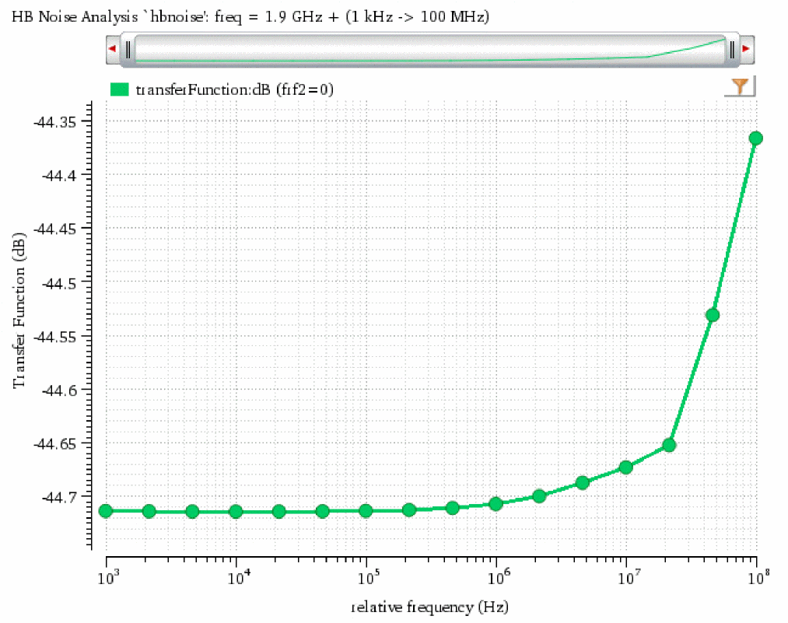Click the data point at 10^6 Hz

tap(496, 503)
